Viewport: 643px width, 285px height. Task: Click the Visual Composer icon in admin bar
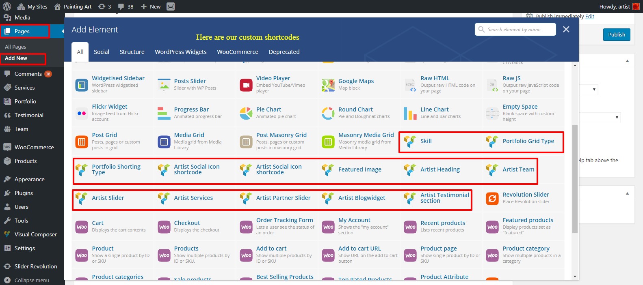click(x=171, y=6)
